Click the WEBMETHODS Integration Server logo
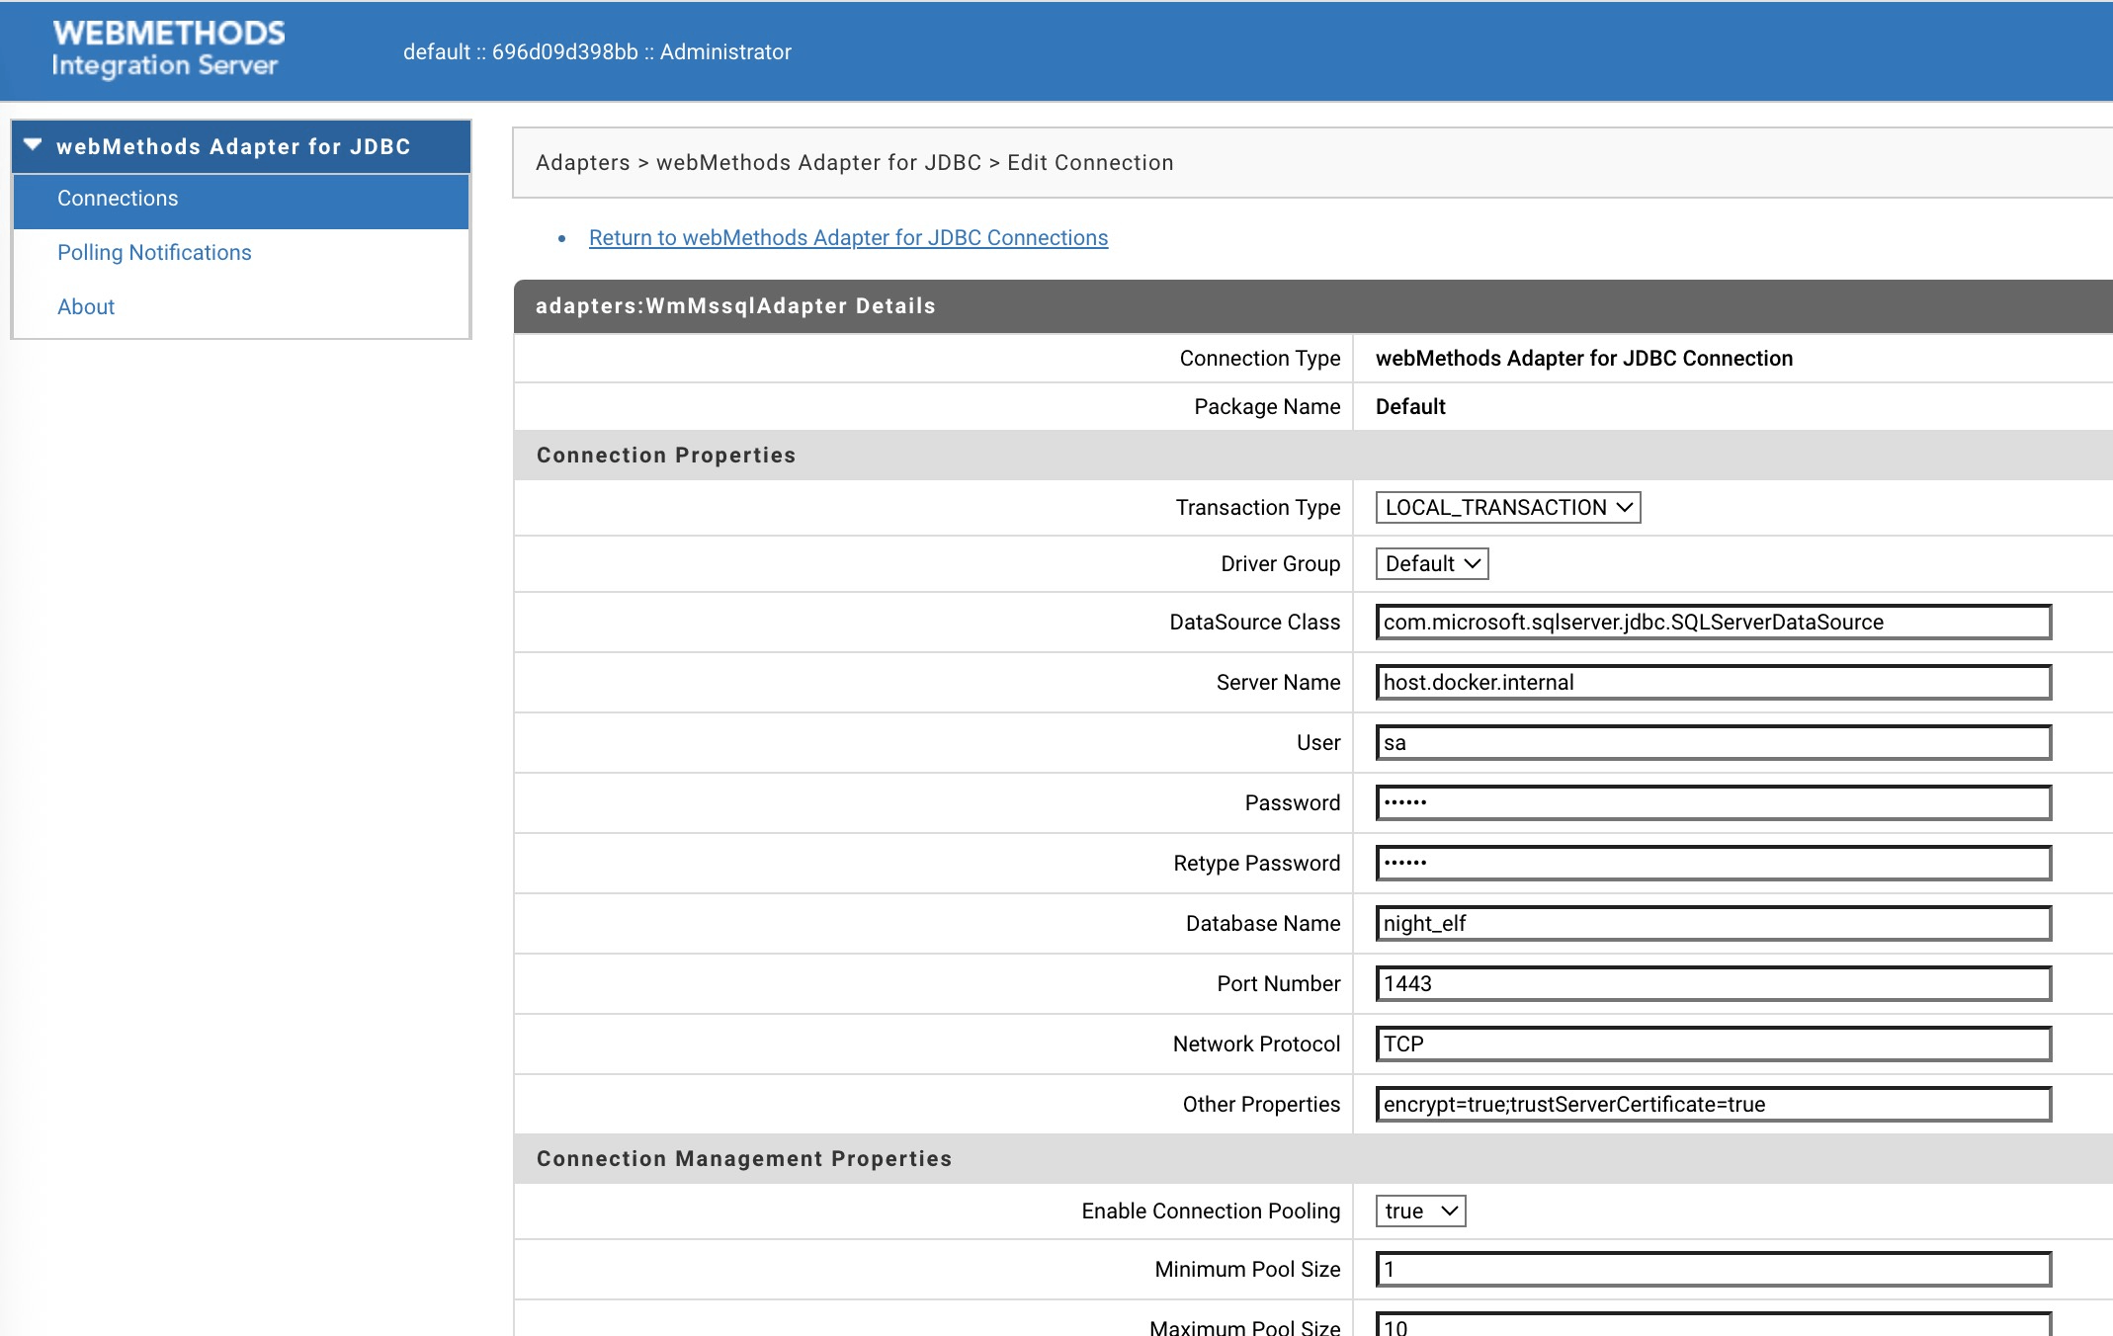The image size is (2113, 1336). pos(168,48)
